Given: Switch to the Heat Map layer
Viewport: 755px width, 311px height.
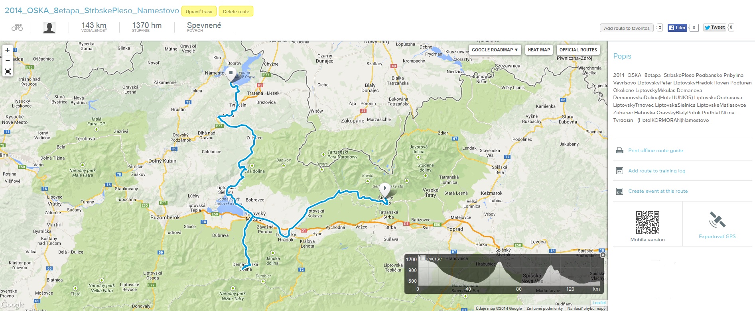Looking at the screenshot, I should 539,50.
